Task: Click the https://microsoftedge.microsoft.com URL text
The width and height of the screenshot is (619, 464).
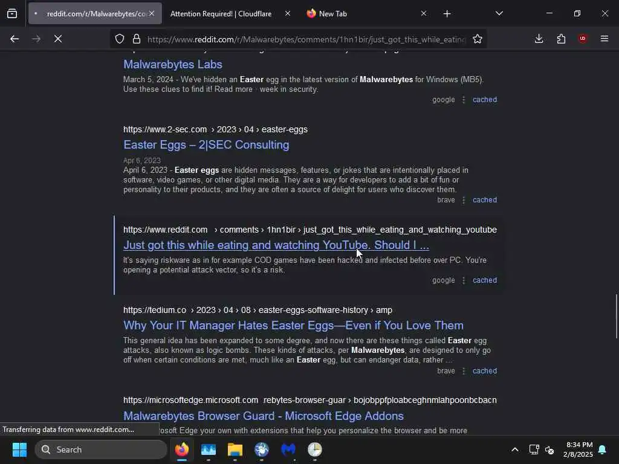Action: coord(190,400)
